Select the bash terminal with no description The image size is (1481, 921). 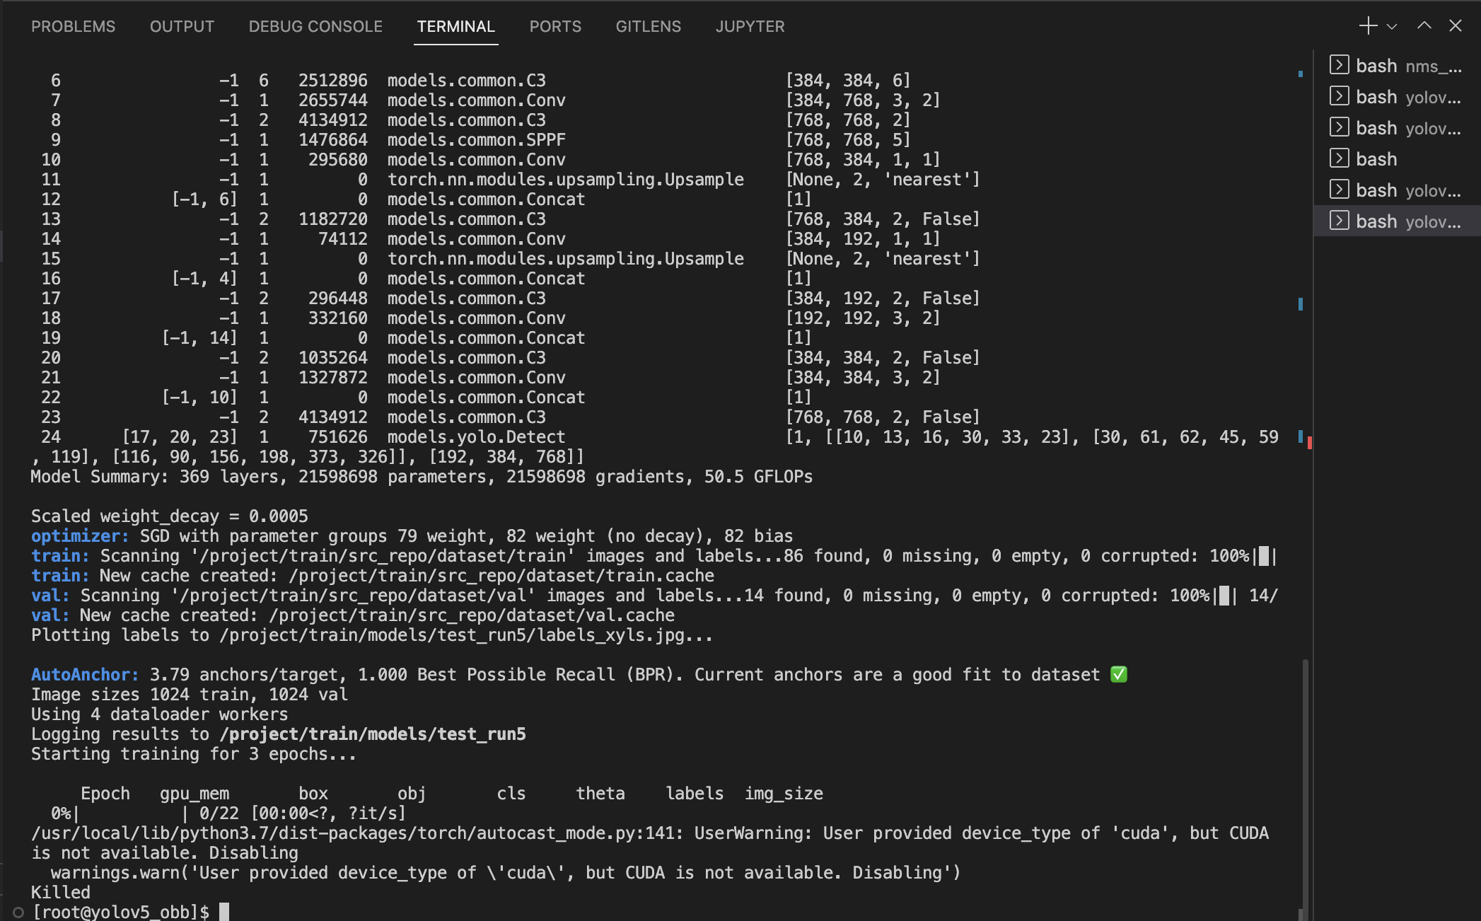[x=1397, y=158]
